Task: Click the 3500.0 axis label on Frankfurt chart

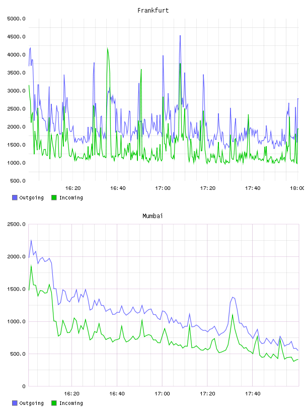Action: [16, 73]
